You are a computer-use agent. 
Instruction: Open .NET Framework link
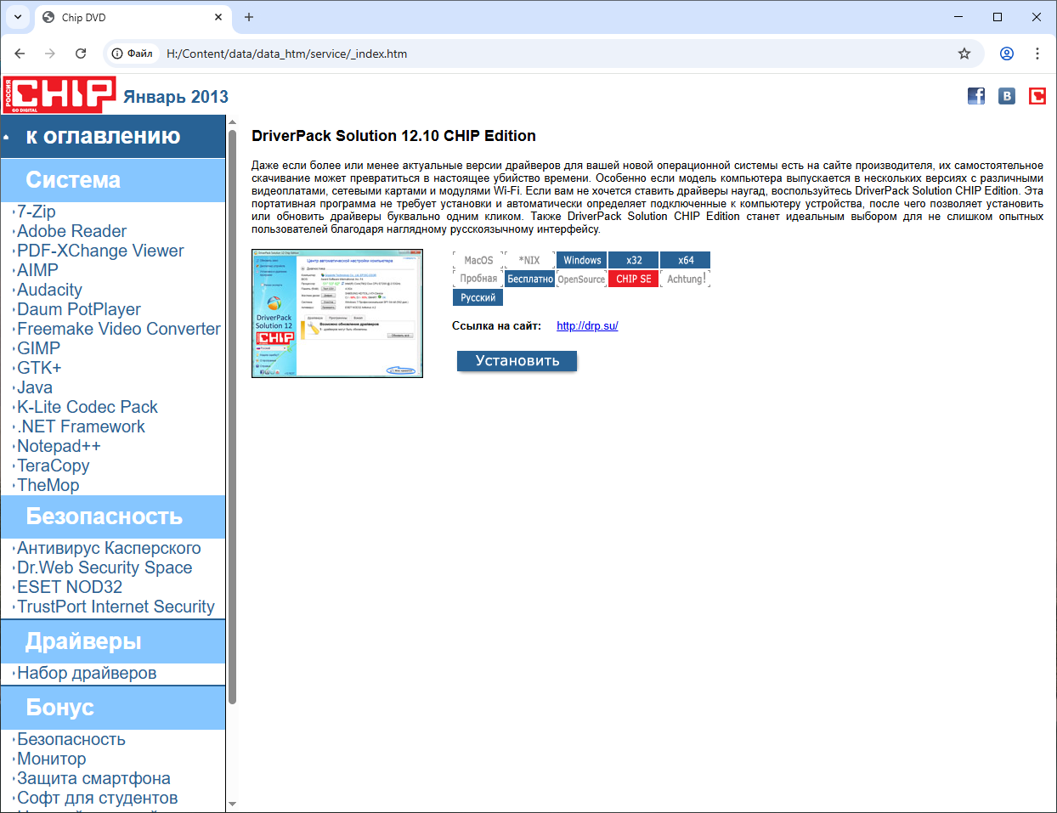click(82, 426)
